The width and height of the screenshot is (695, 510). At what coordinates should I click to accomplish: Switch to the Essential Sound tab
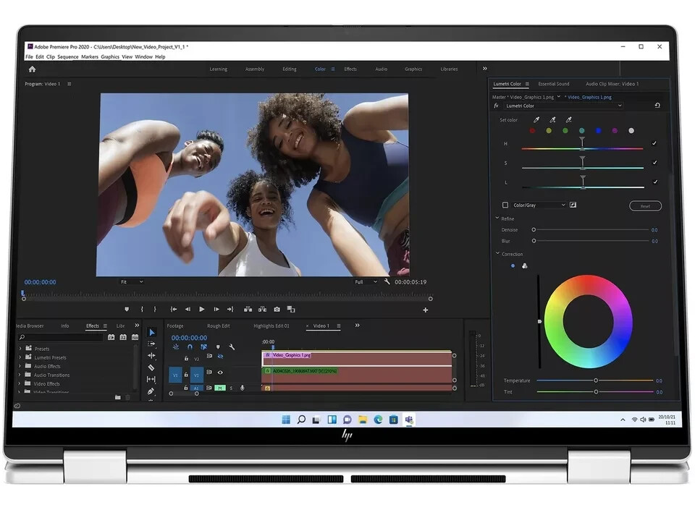tap(554, 84)
